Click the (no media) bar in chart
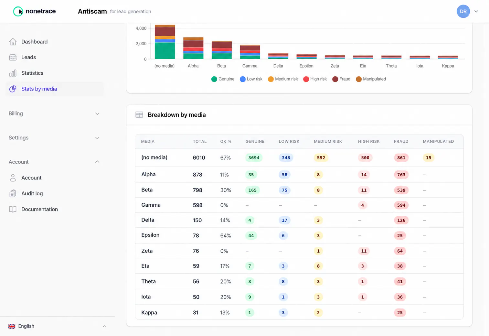The height and width of the screenshot is (336, 489). (x=165, y=42)
